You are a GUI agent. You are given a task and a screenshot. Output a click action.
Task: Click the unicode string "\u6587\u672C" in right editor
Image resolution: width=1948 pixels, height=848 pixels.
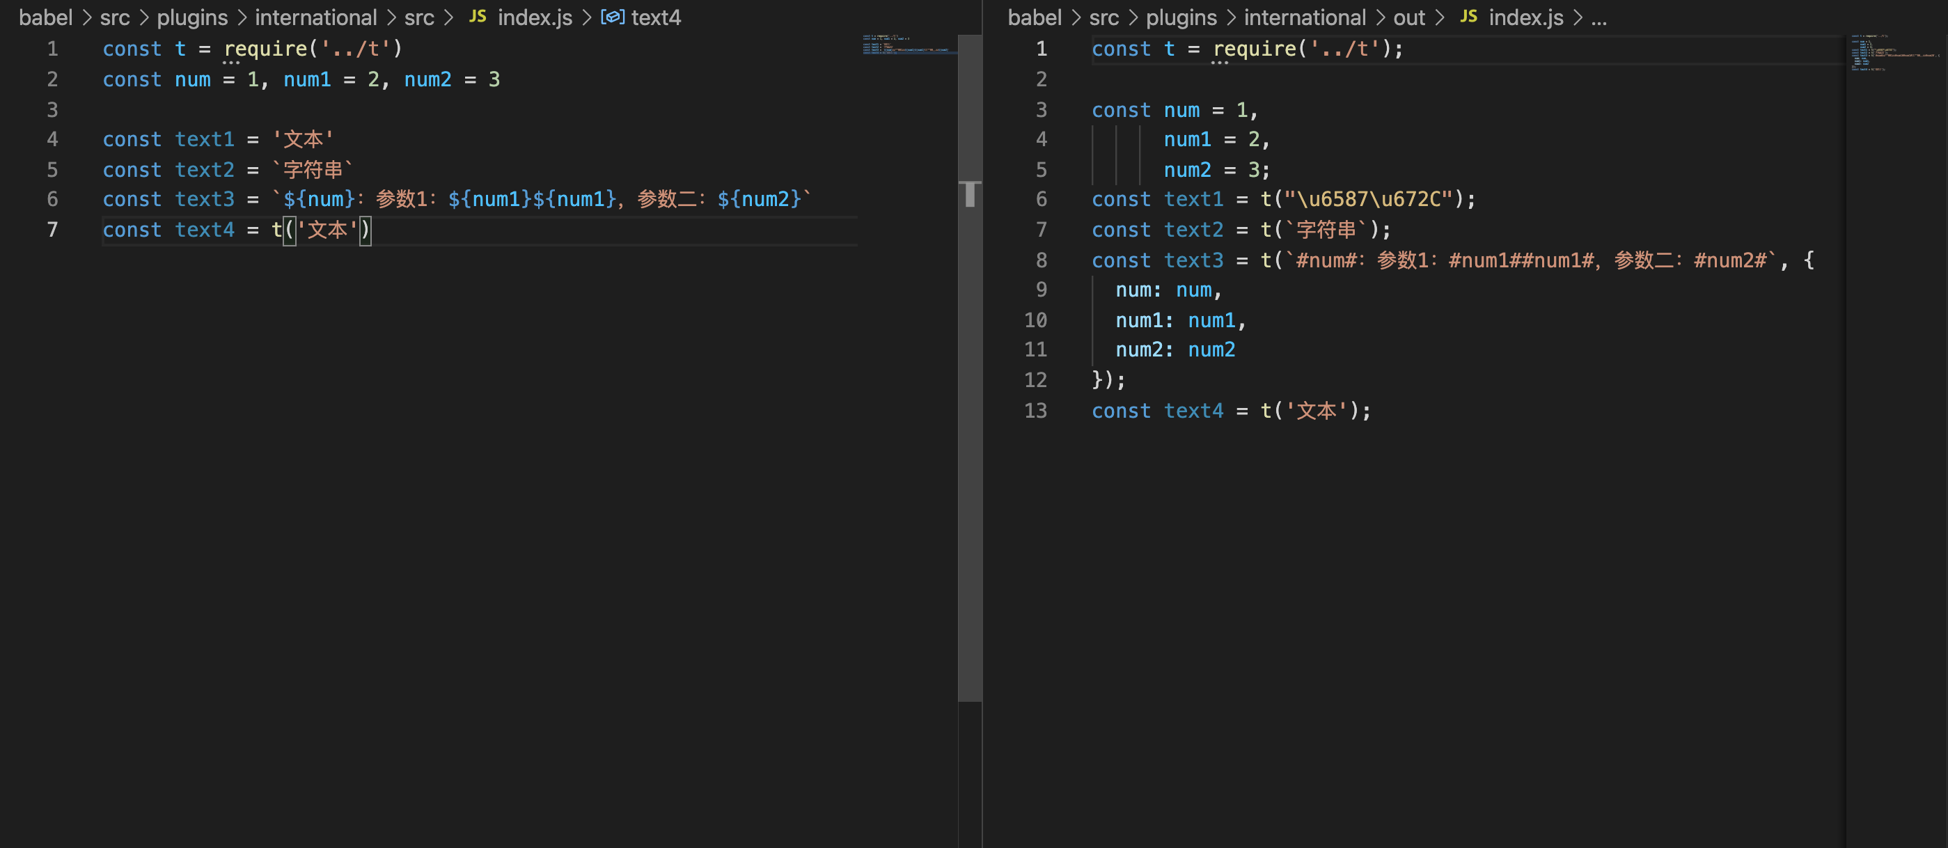pos(1367,200)
